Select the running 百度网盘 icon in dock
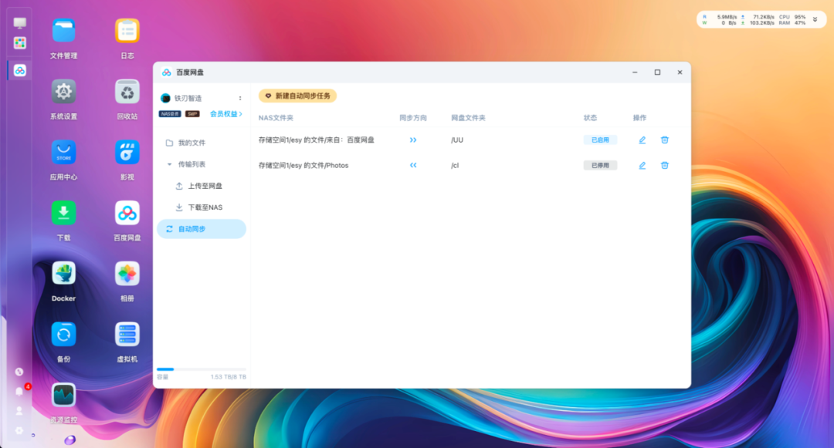 coord(19,70)
